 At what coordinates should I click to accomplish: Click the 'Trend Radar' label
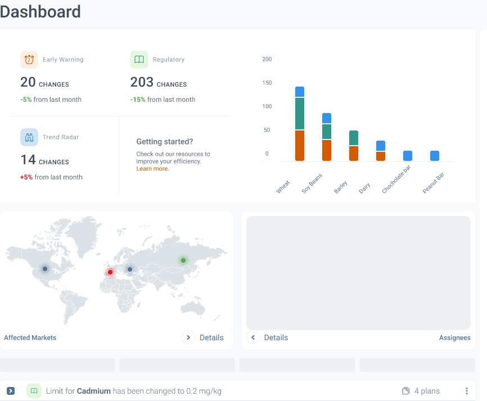point(61,137)
